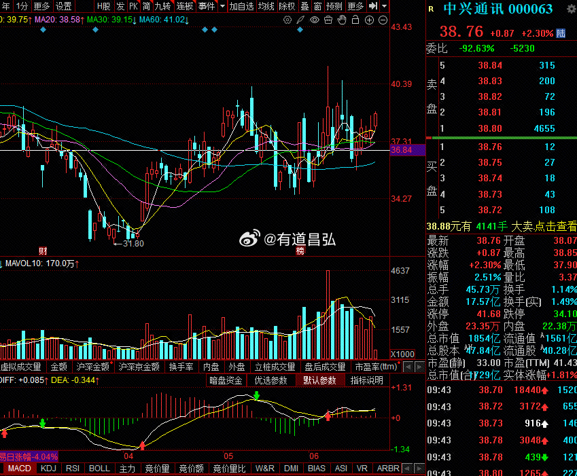This screenshot has height=476, width=577.
Task: Open 除权 adjustment options
Action: tap(287, 6)
